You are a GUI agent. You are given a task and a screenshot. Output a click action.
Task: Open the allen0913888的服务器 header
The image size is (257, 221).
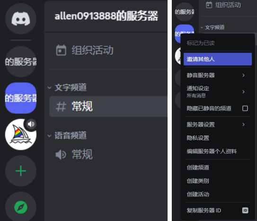click(106, 16)
